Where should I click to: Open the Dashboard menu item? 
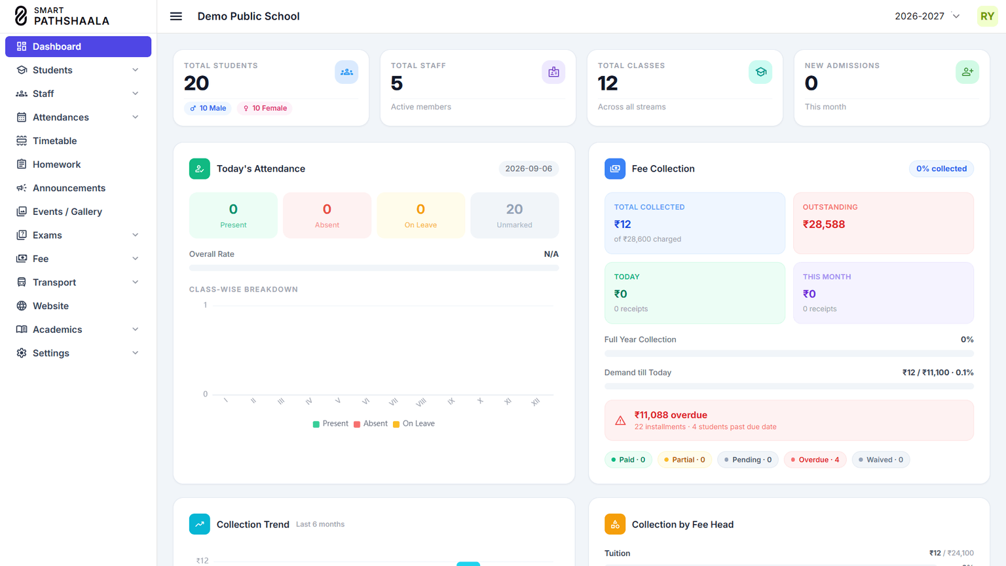point(78,47)
